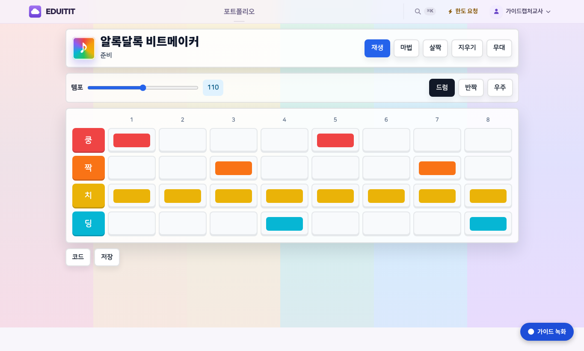Click the 코드 button
The height and width of the screenshot is (351, 584).
coord(78,257)
